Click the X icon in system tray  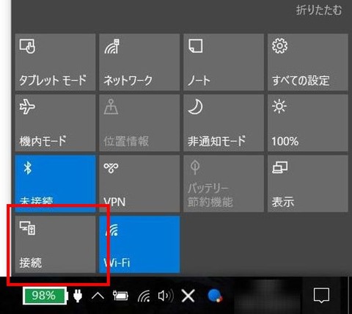click(x=188, y=296)
